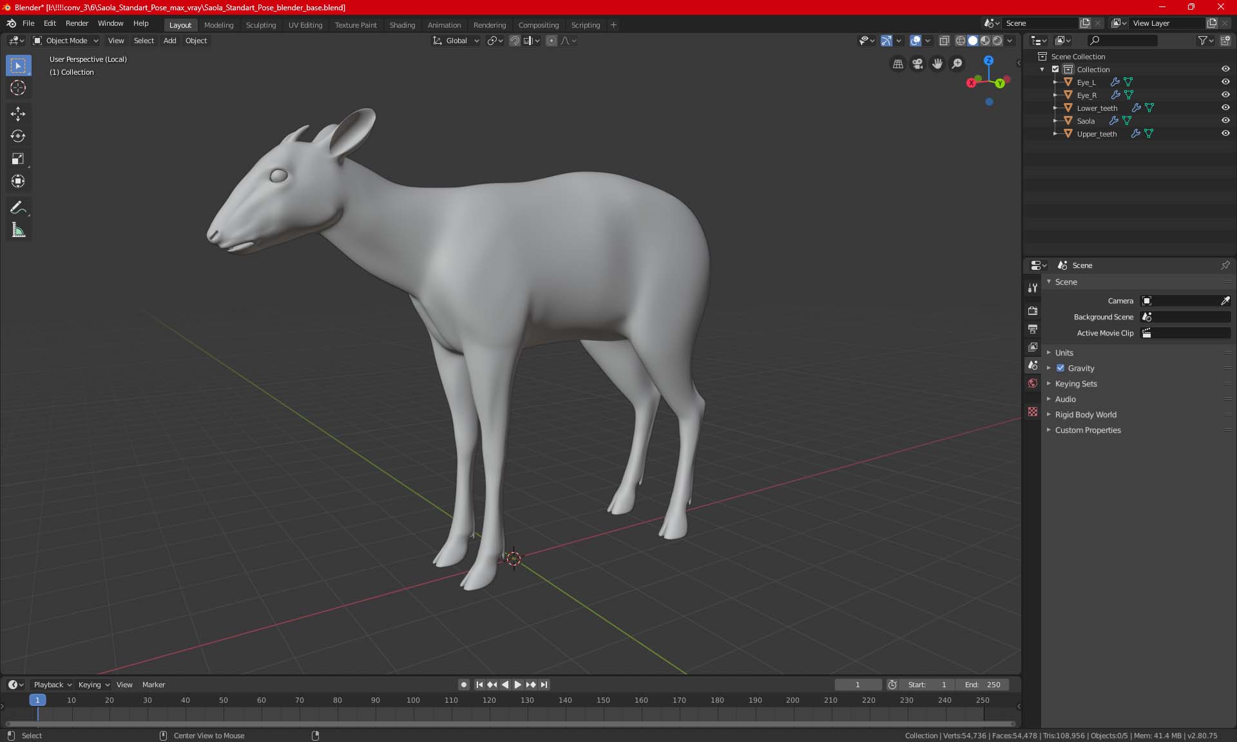Click the Camera eyedropper icon
Image resolution: width=1237 pixels, height=742 pixels.
tap(1225, 301)
